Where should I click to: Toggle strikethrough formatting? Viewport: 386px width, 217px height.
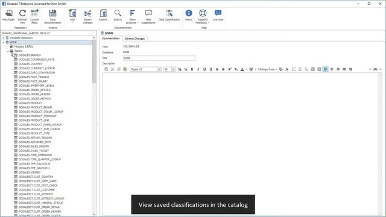(x=217, y=69)
